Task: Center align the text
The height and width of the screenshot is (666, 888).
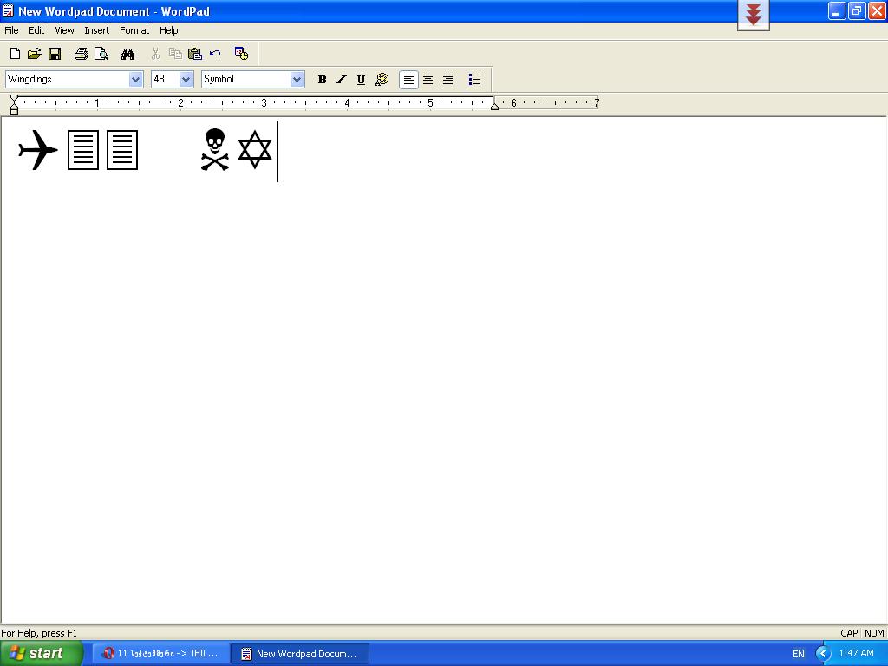Action: [428, 79]
